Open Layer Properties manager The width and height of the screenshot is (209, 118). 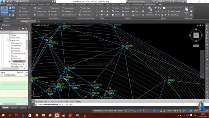(150, 11)
